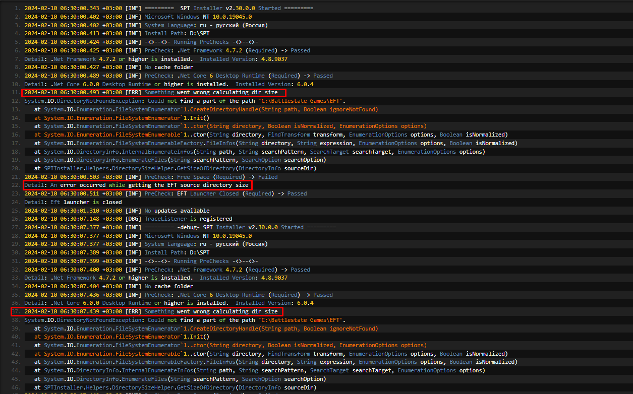Select line 38 'System.IO.DirectoryNotFoundException' message

pyautogui.click(x=185, y=320)
